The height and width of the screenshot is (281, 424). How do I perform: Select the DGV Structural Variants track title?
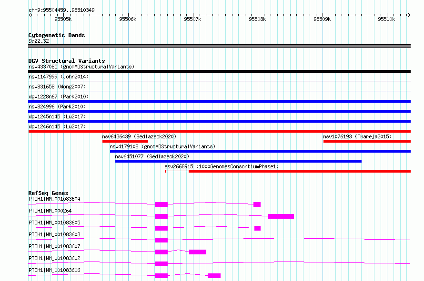coord(67,61)
